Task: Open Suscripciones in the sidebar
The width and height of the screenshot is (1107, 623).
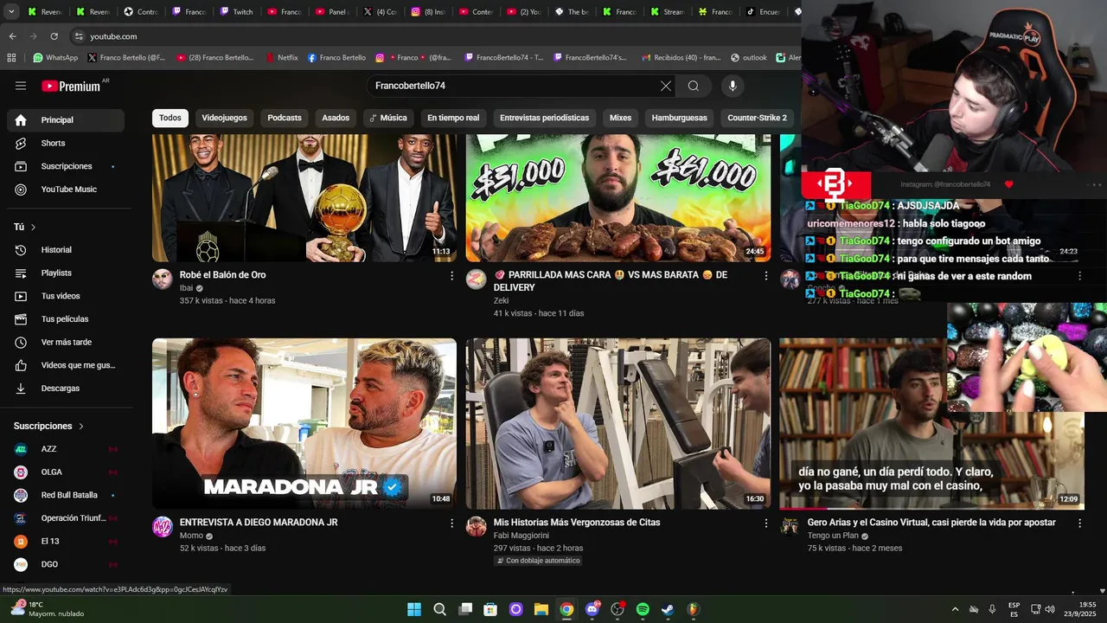Action: click(x=66, y=166)
